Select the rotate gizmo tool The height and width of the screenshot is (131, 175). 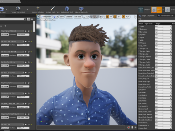click(94, 17)
